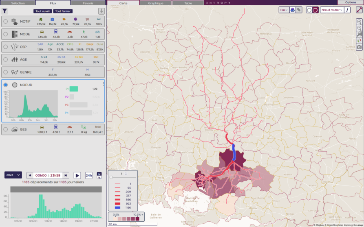Select the purple ball leisure motif icon
364x227 pixels.
[x=76, y=20]
